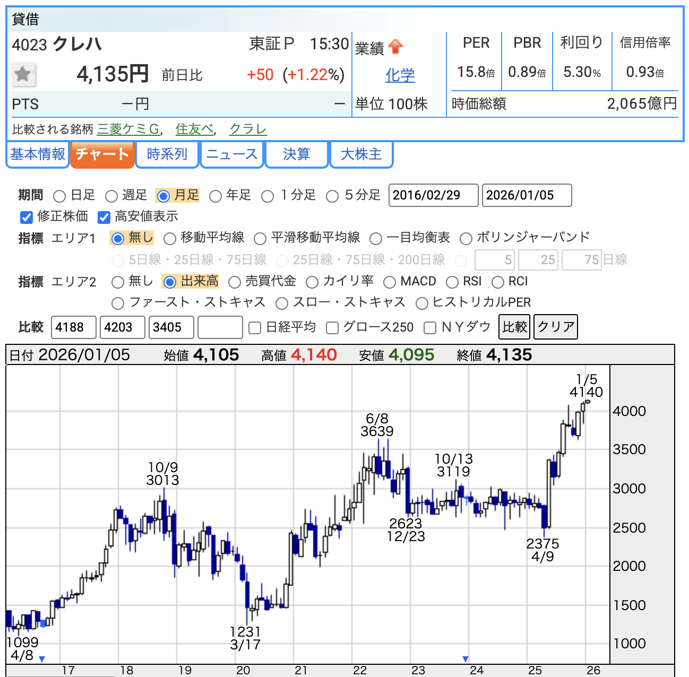Enable the 修正株価 checkbox

[27, 217]
